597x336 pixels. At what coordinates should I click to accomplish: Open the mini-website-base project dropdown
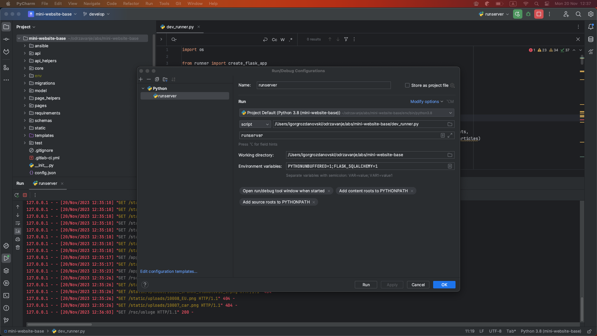[52, 14]
